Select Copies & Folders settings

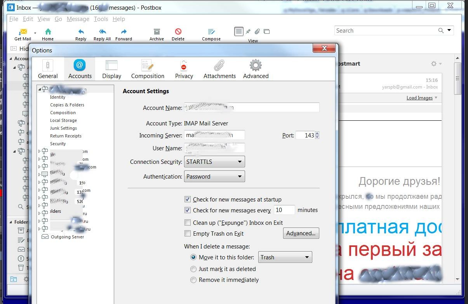pyautogui.click(x=67, y=105)
